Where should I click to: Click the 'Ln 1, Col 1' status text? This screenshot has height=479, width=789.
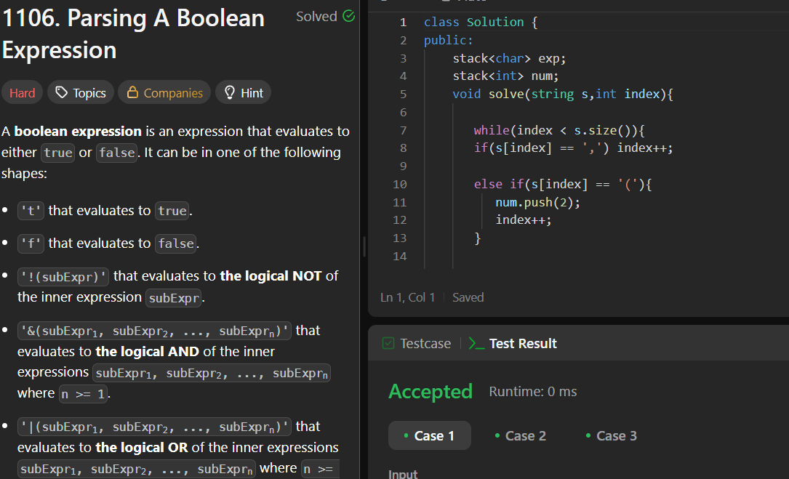click(407, 297)
